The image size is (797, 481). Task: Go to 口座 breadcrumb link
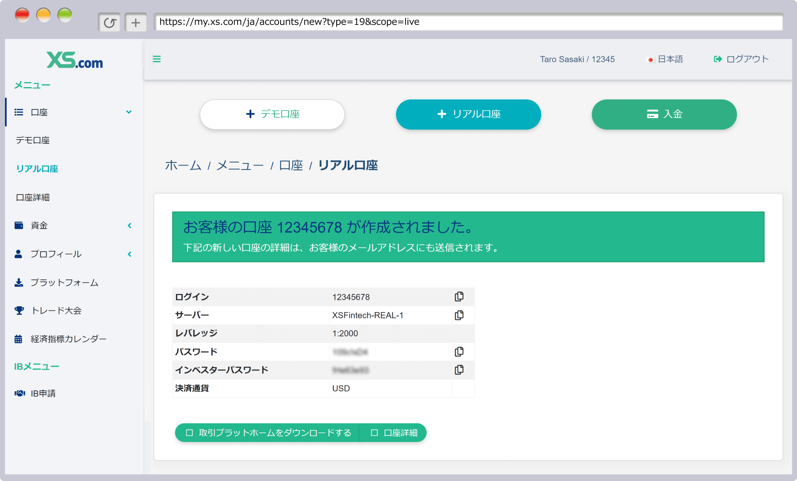(x=291, y=165)
